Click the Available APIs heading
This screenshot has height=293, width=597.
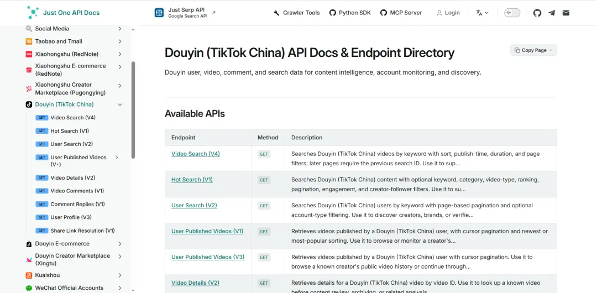coord(195,113)
